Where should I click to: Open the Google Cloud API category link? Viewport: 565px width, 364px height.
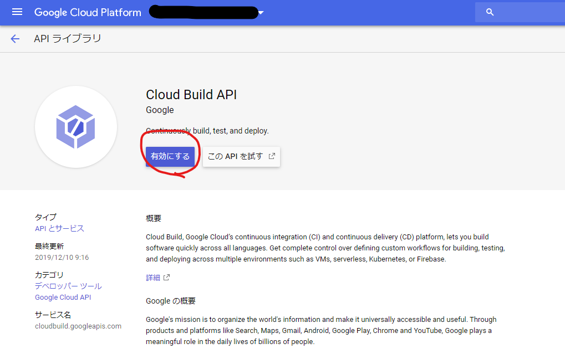point(63,298)
